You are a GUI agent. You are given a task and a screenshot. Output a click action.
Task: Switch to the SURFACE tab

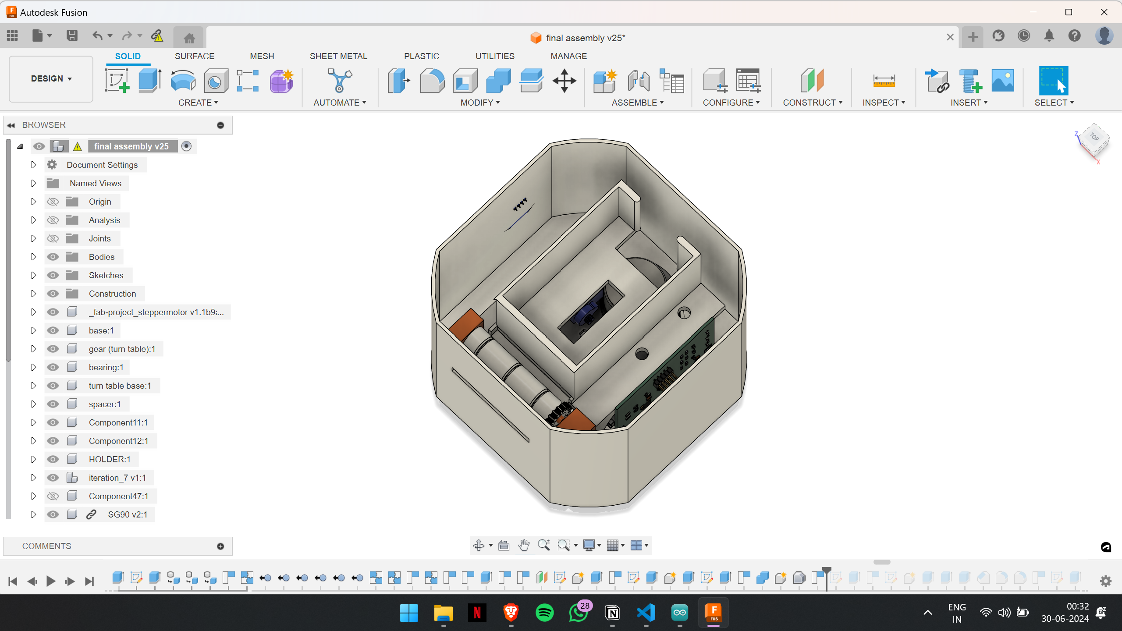[x=195, y=56]
